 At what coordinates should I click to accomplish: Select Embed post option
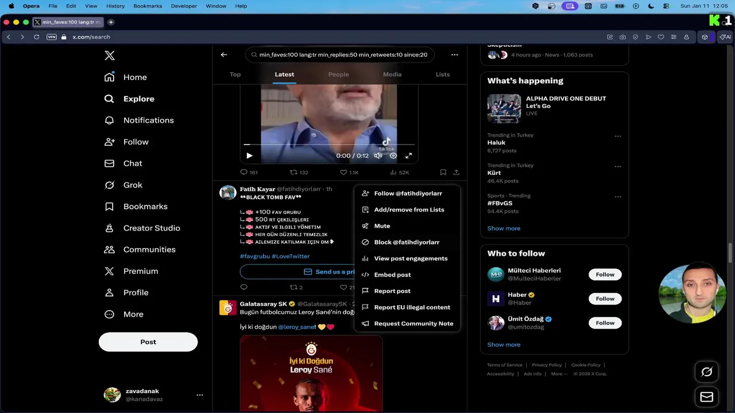click(407, 275)
